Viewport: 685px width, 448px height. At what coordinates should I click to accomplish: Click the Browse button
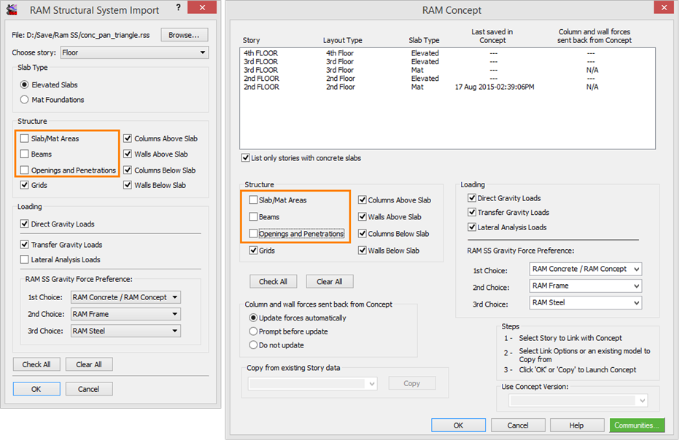(x=184, y=35)
